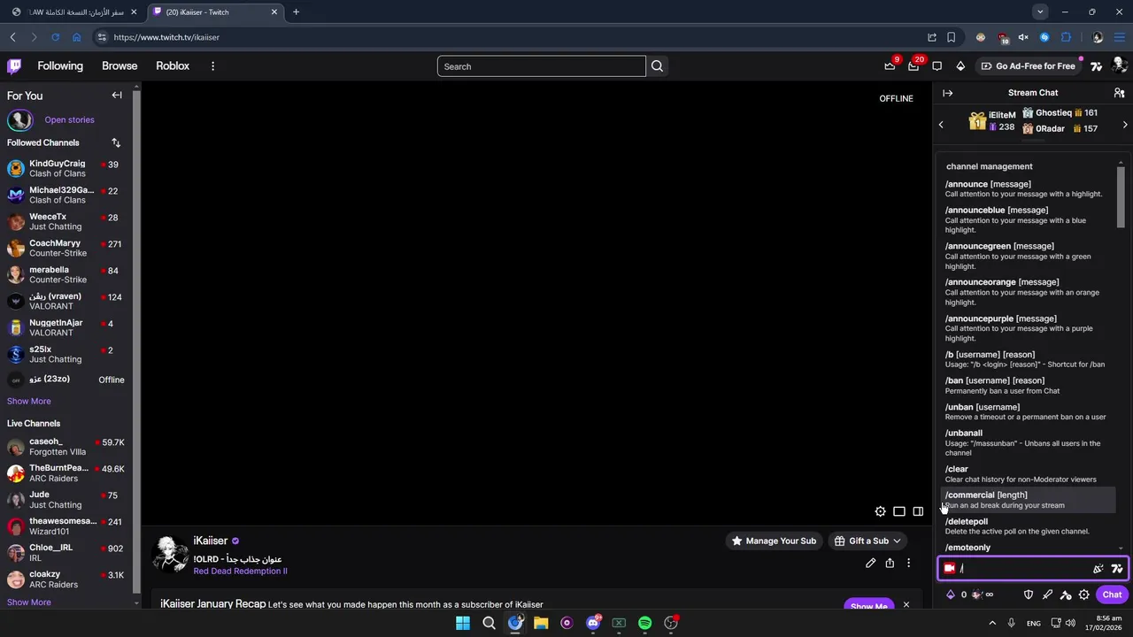
Task: Click the red camera icon in chat input
Action: (x=950, y=569)
